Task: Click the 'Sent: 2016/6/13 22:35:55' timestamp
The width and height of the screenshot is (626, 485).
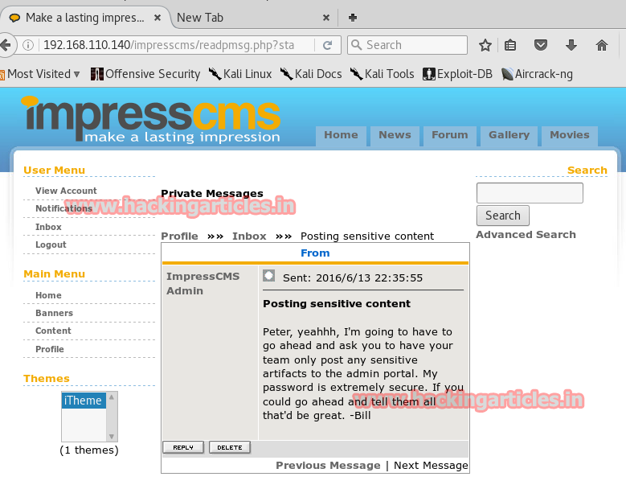Action: pos(353,277)
